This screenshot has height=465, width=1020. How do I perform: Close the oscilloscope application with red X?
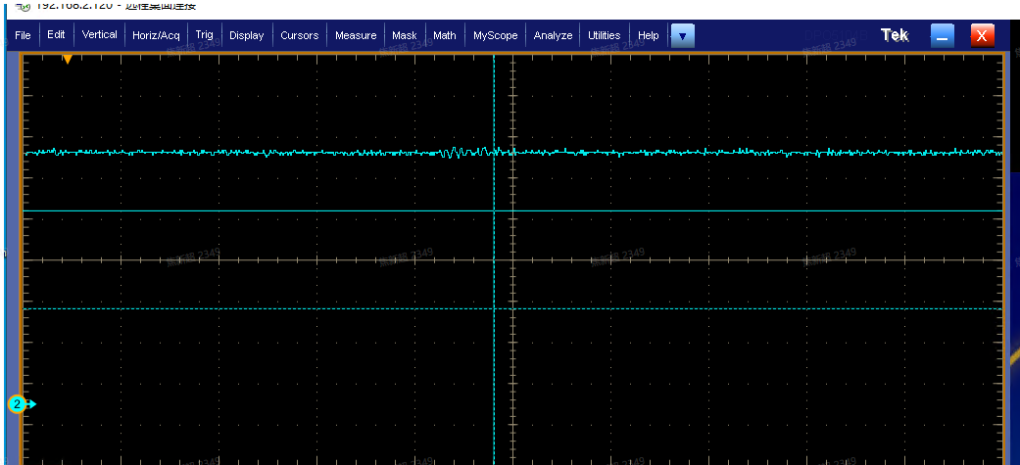pyautogui.click(x=982, y=36)
